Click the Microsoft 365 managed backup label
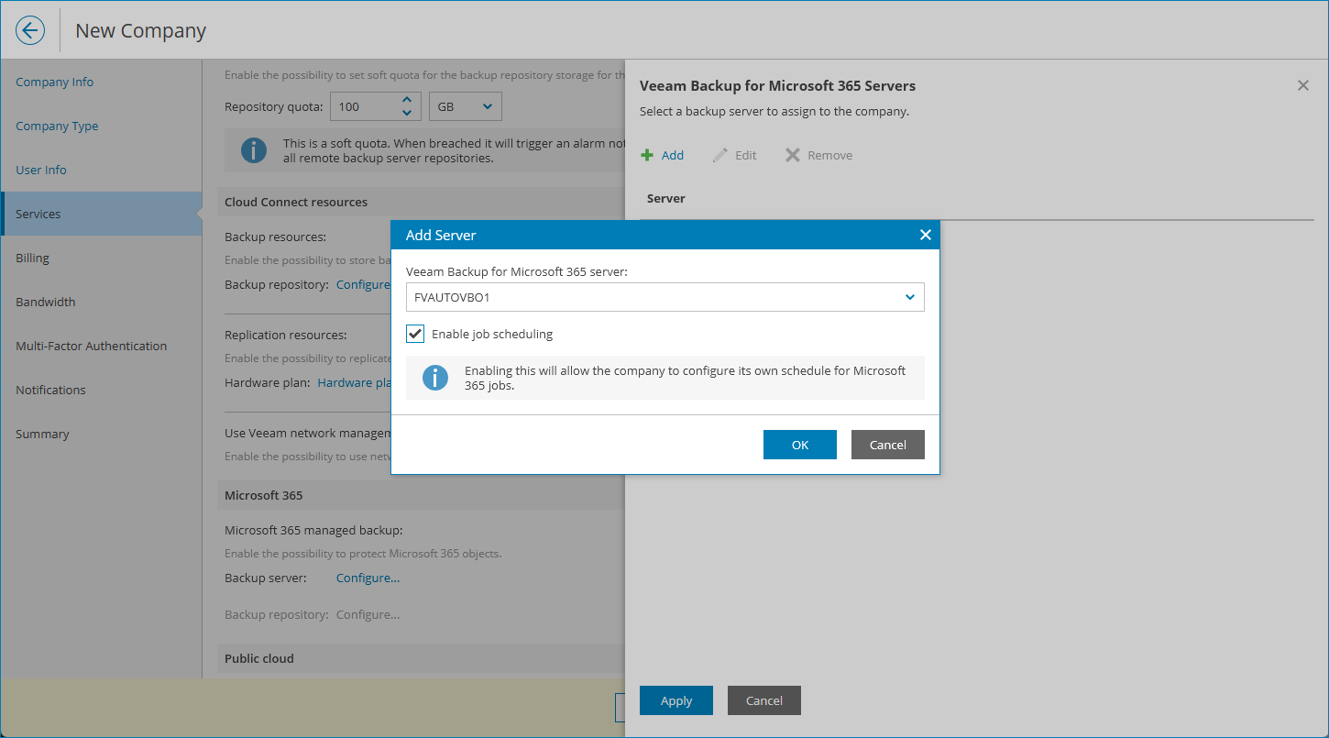 [x=313, y=530]
